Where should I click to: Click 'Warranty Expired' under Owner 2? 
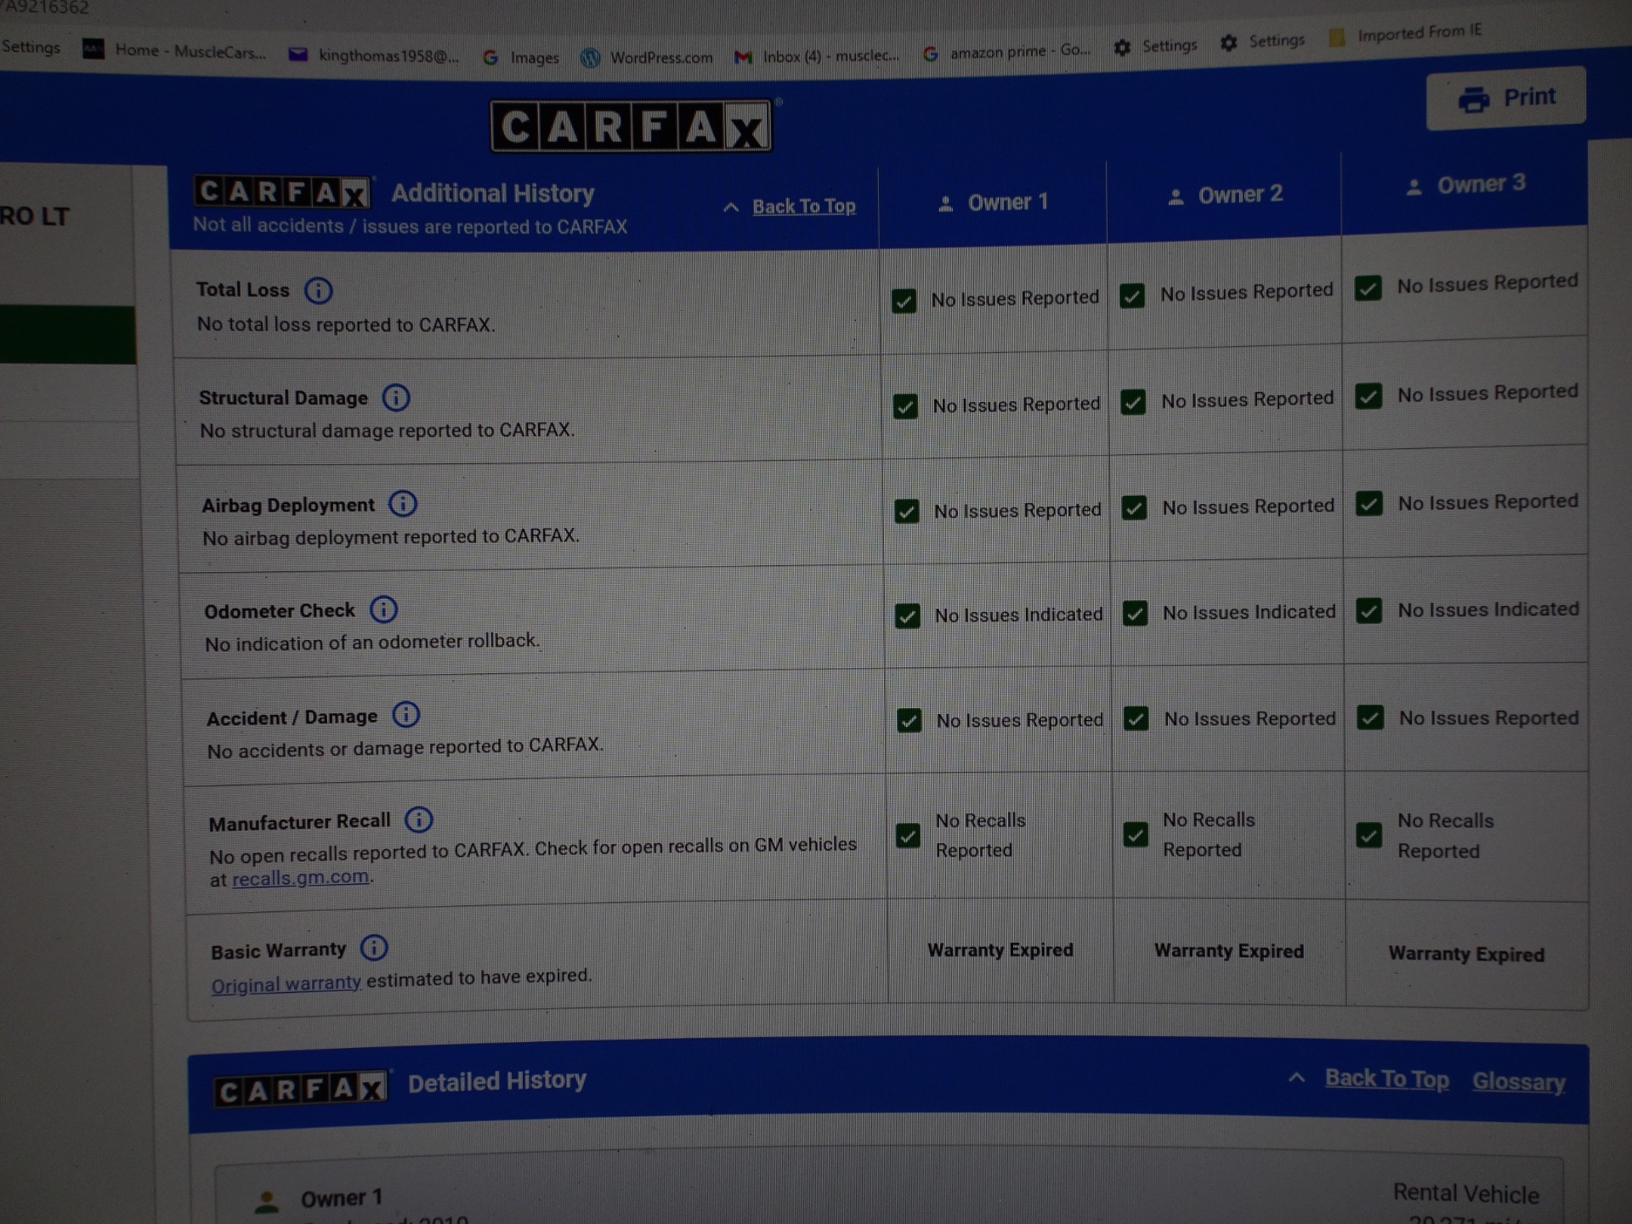pyautogui.click(x=1229, y=951)
